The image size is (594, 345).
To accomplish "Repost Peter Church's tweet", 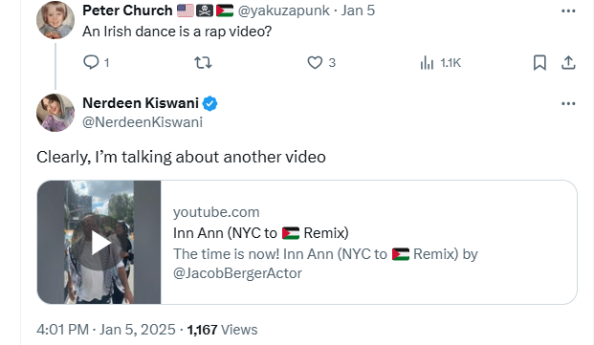I will tap(203, 62).
